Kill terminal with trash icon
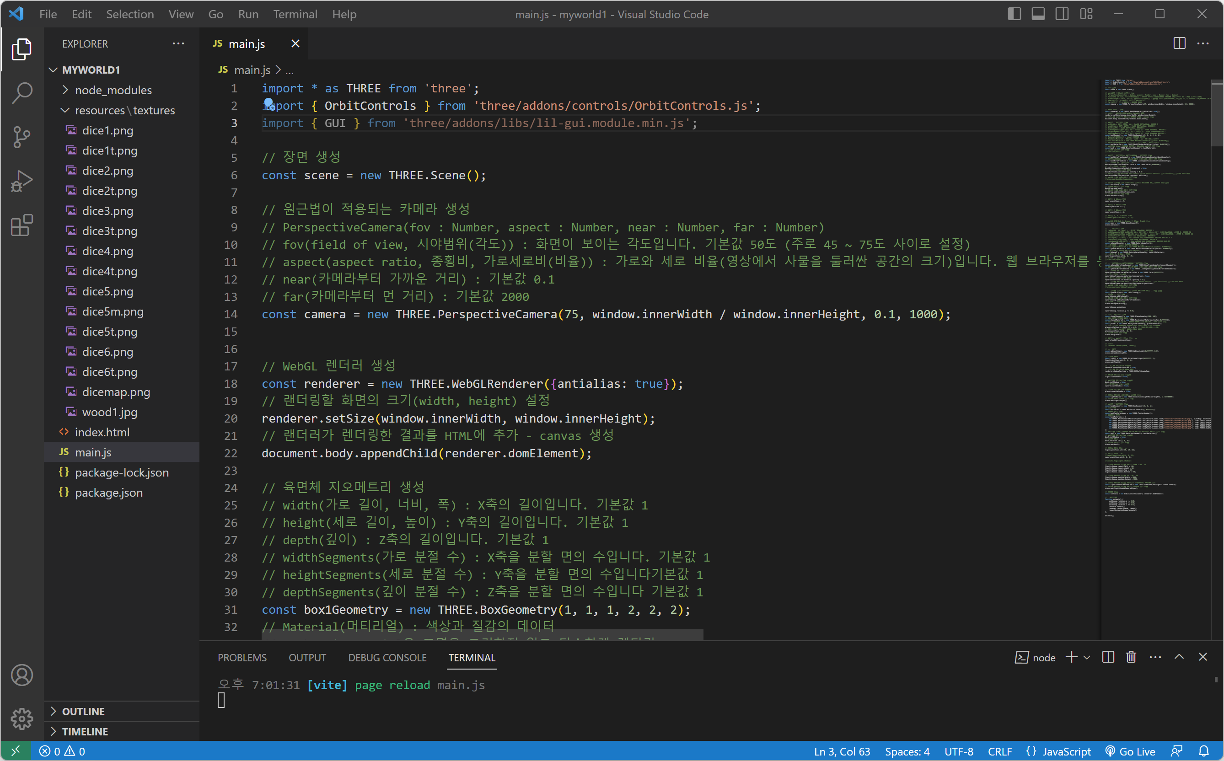Image resolution: width=1224 pixels, height=761 pixels. [x=1131, y=657]
